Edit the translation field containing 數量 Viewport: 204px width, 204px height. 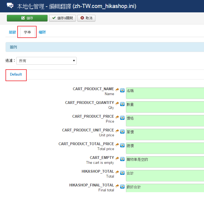click(x=165, y=107)
